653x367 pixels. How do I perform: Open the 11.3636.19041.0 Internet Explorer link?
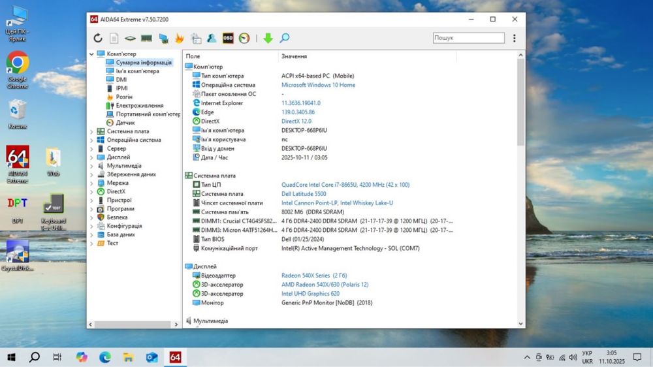(300, 103)
